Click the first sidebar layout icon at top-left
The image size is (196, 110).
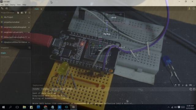coord(2,9)
